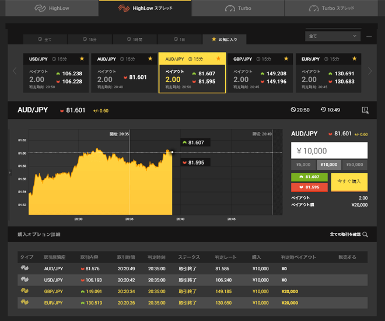Click the current price marker dot on chart

tap(172, 152)
